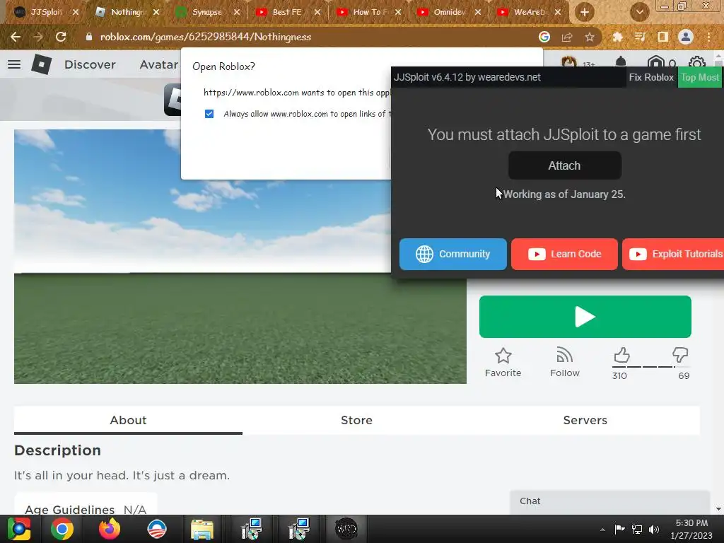Close the Synapse tab
The image size is (724, 543).
[237, 12]
